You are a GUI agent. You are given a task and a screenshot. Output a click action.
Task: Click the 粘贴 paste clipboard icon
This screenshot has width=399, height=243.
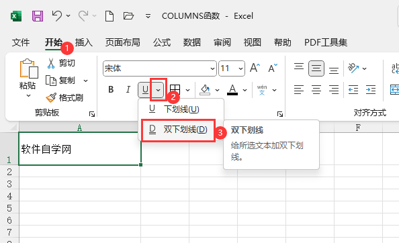pos(28,68)
